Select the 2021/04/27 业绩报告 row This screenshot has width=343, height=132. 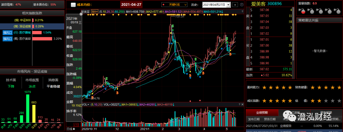click(x=294, y=126)
